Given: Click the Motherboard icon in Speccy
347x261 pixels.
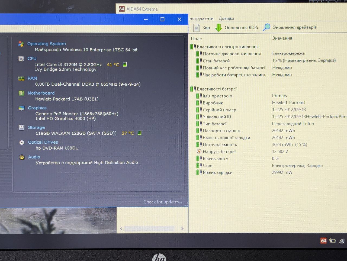Looking at the screenshot, I should (x=21, y=93).
